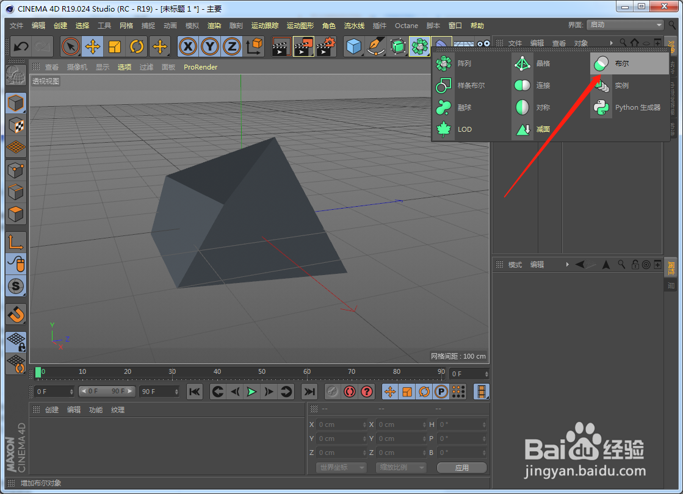Switch to Polygons mode
683x494 pixels.
tap(16, 214)
